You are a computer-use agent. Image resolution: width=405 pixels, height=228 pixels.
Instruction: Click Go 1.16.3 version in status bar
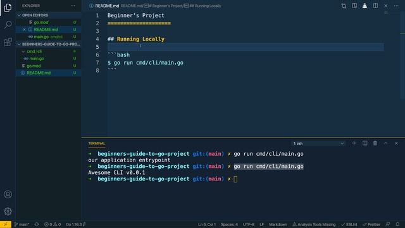click(x=76, y=224)
